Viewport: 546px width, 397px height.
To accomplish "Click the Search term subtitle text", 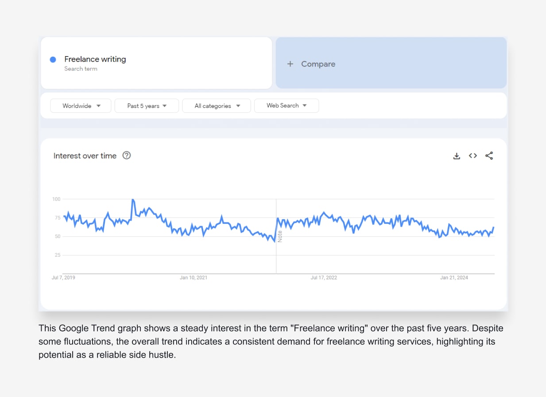I will click(81, 69).
